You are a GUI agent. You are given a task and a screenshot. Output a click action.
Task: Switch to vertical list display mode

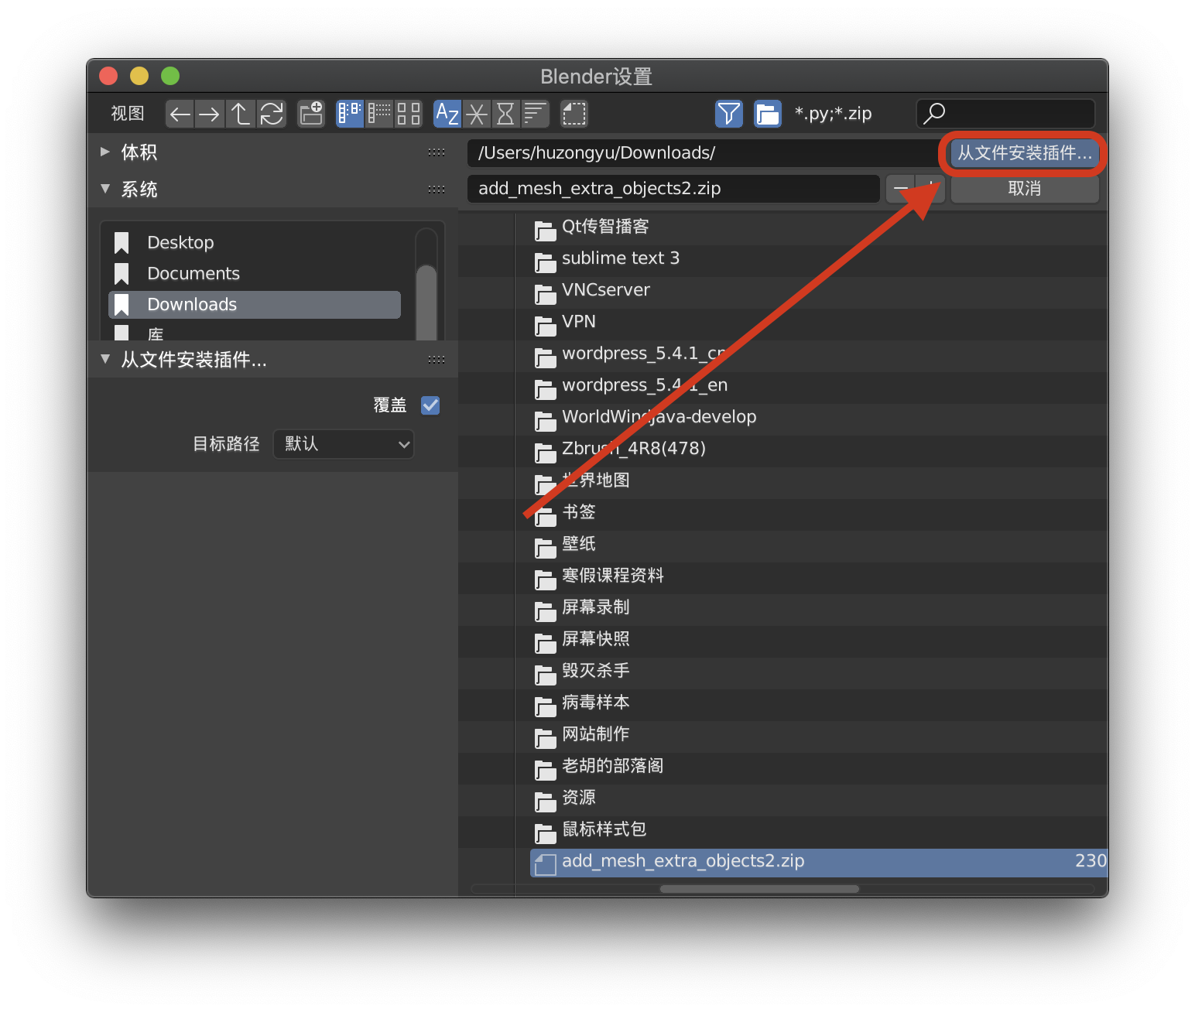[350, 115]
